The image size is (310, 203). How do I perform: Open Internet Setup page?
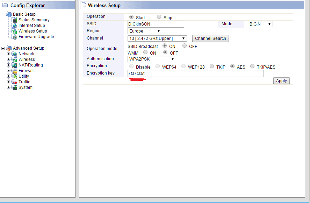[32, 25]
